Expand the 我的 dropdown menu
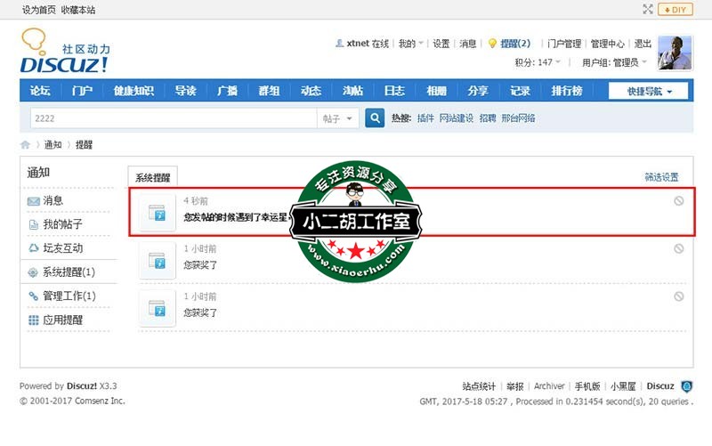 click(x=409, y=44)
